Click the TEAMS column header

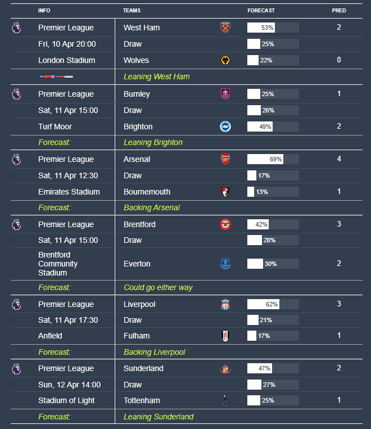(132, 11)
